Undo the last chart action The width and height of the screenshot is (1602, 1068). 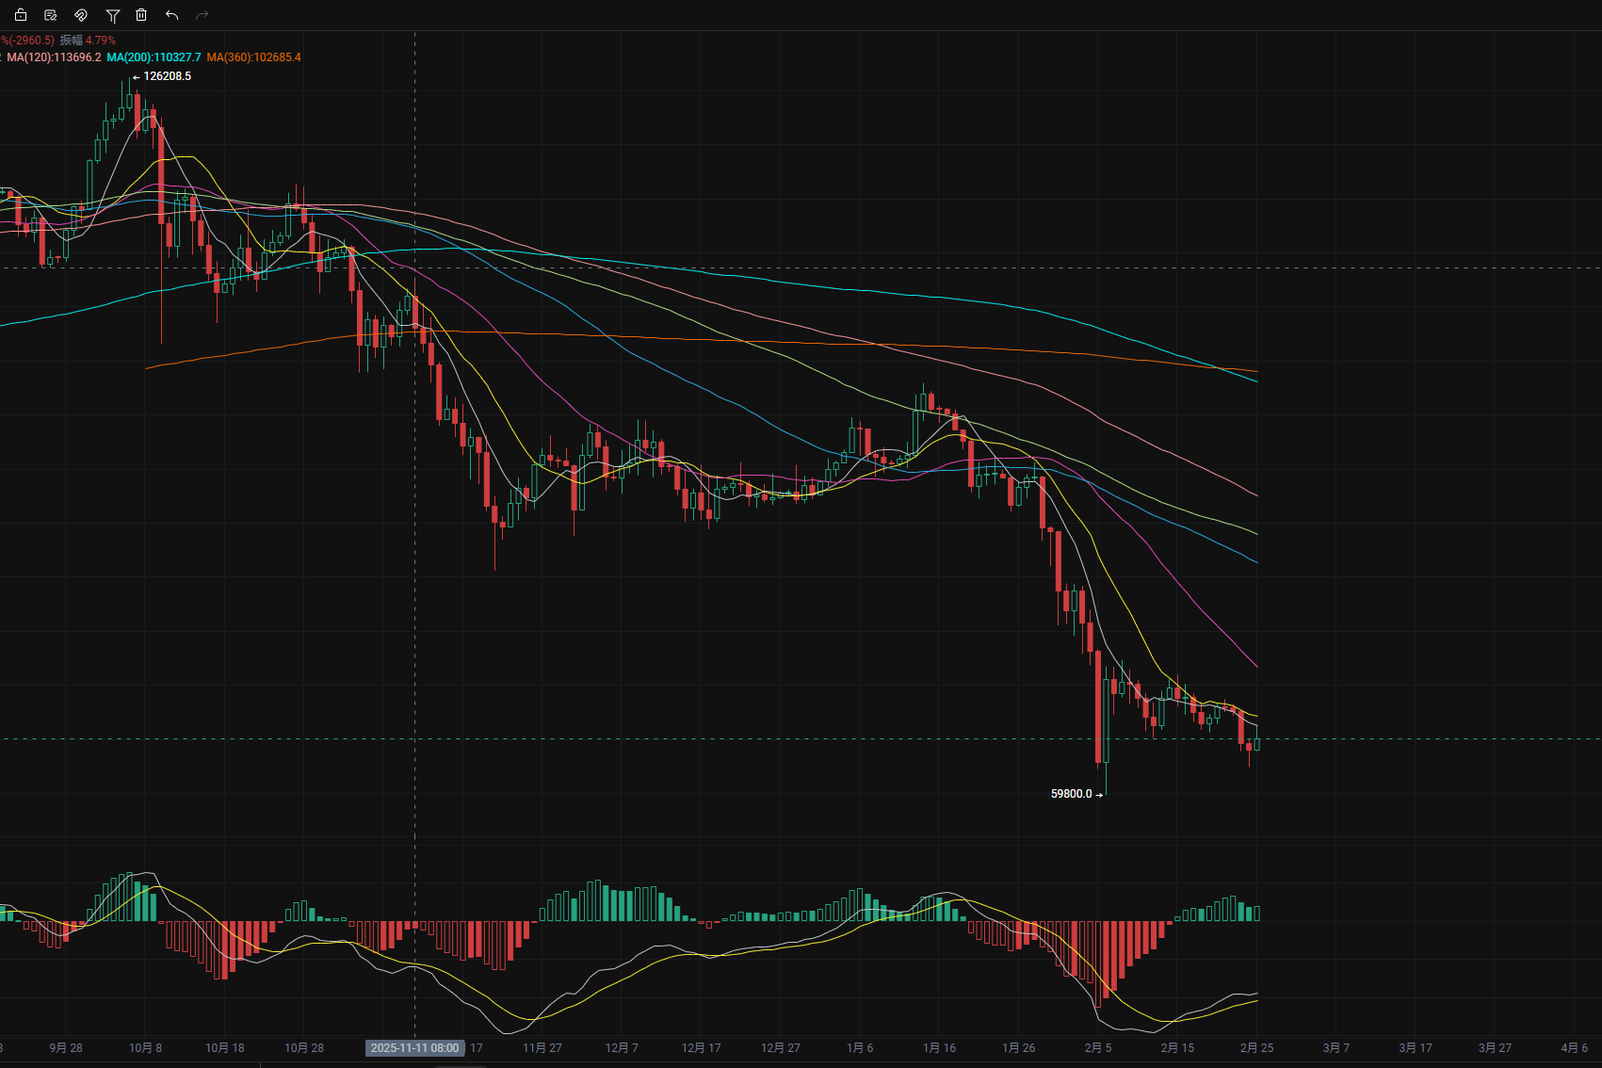click(x=171, y=15)
